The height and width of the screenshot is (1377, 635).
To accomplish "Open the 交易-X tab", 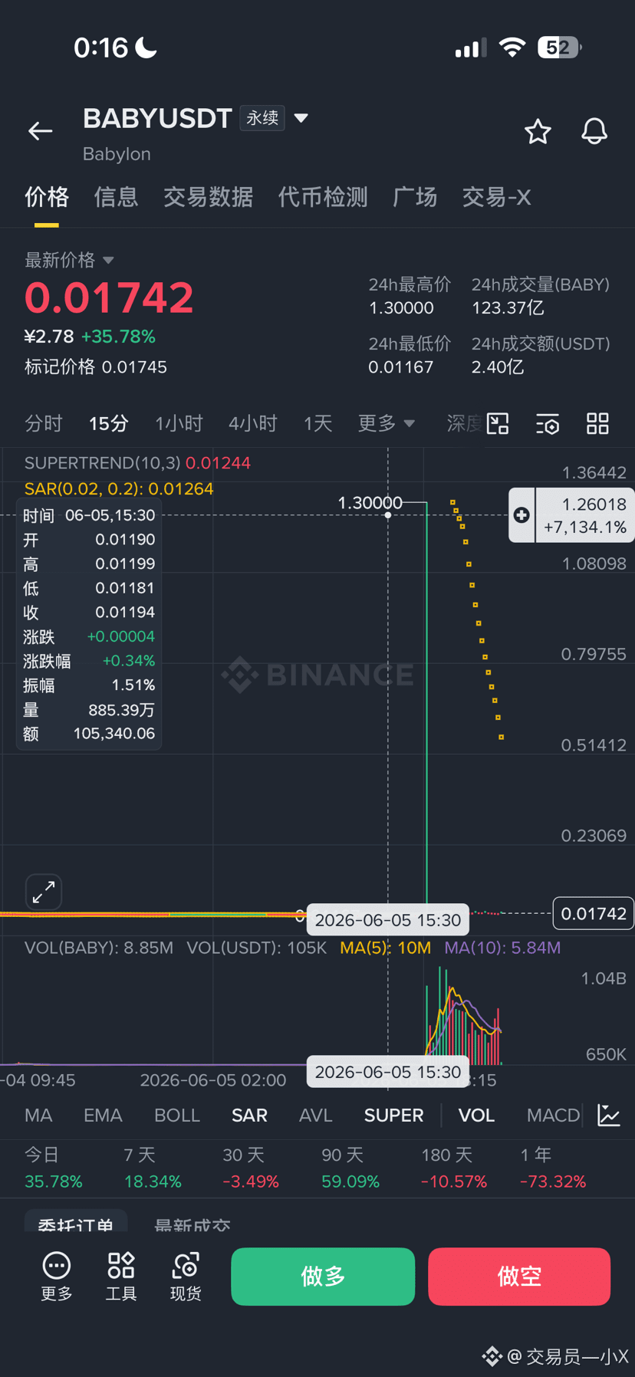I will coord(496,197).
